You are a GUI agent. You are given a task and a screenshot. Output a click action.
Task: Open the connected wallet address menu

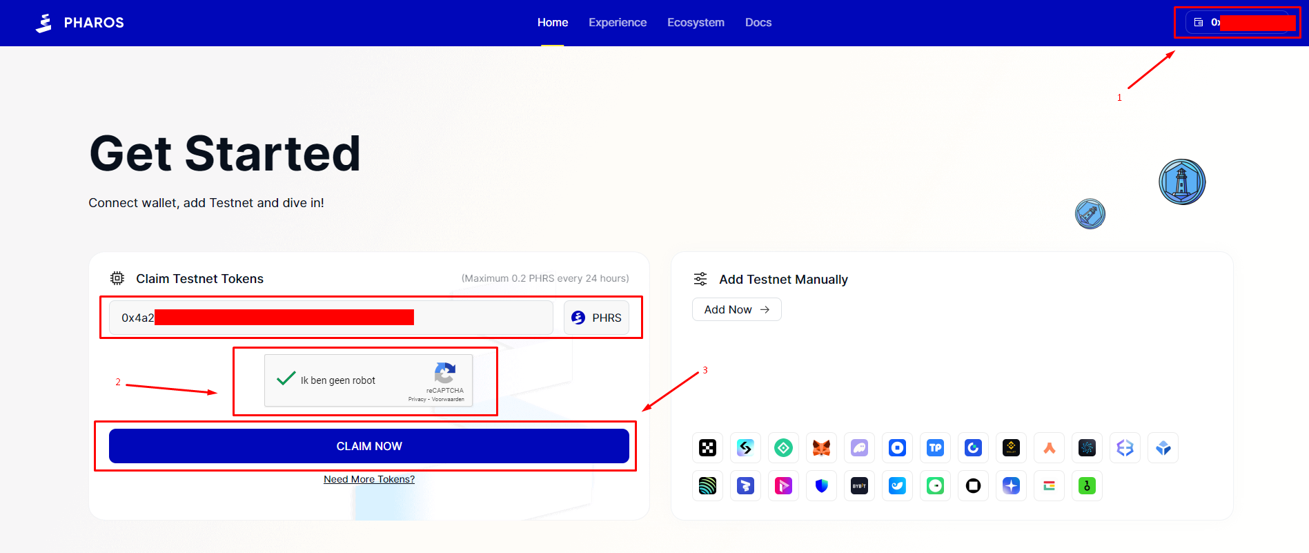[1237, 22]
